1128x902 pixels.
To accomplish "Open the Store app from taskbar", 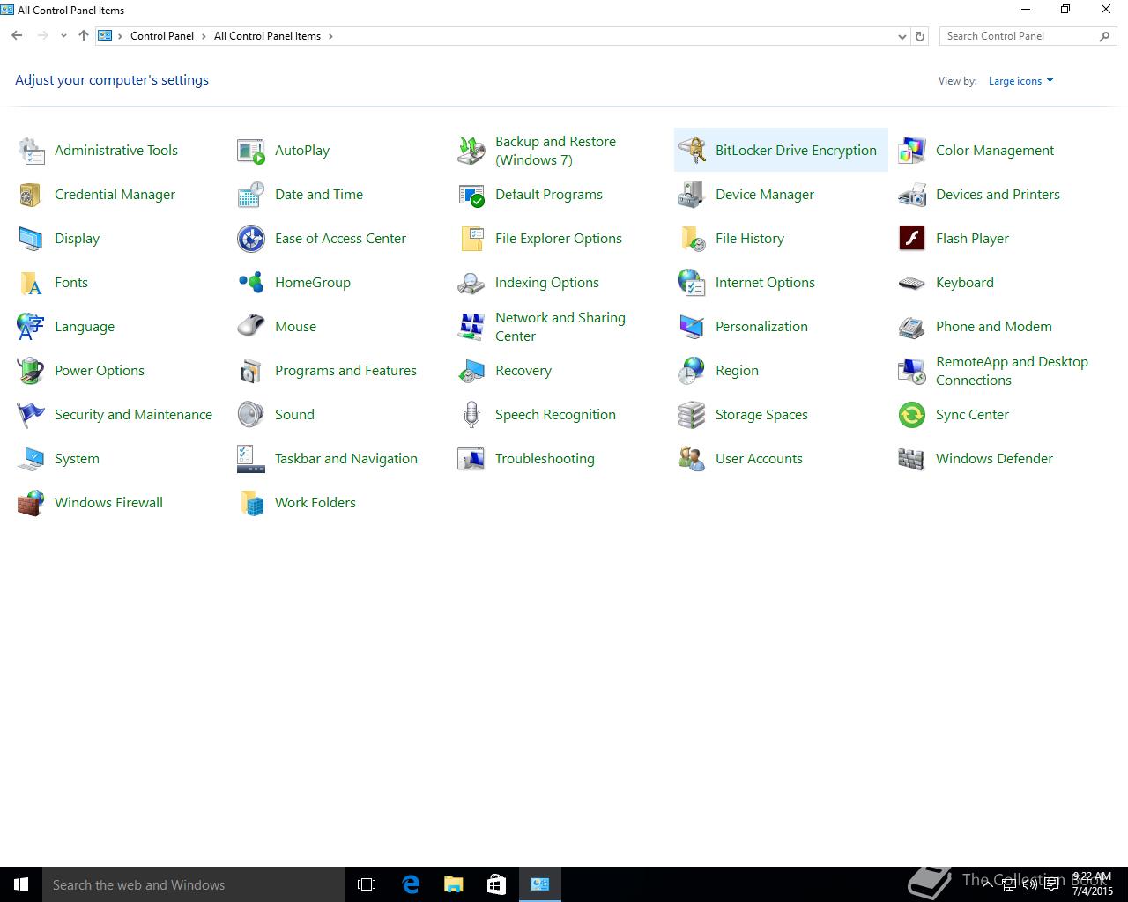I will (x=497, y=884).
